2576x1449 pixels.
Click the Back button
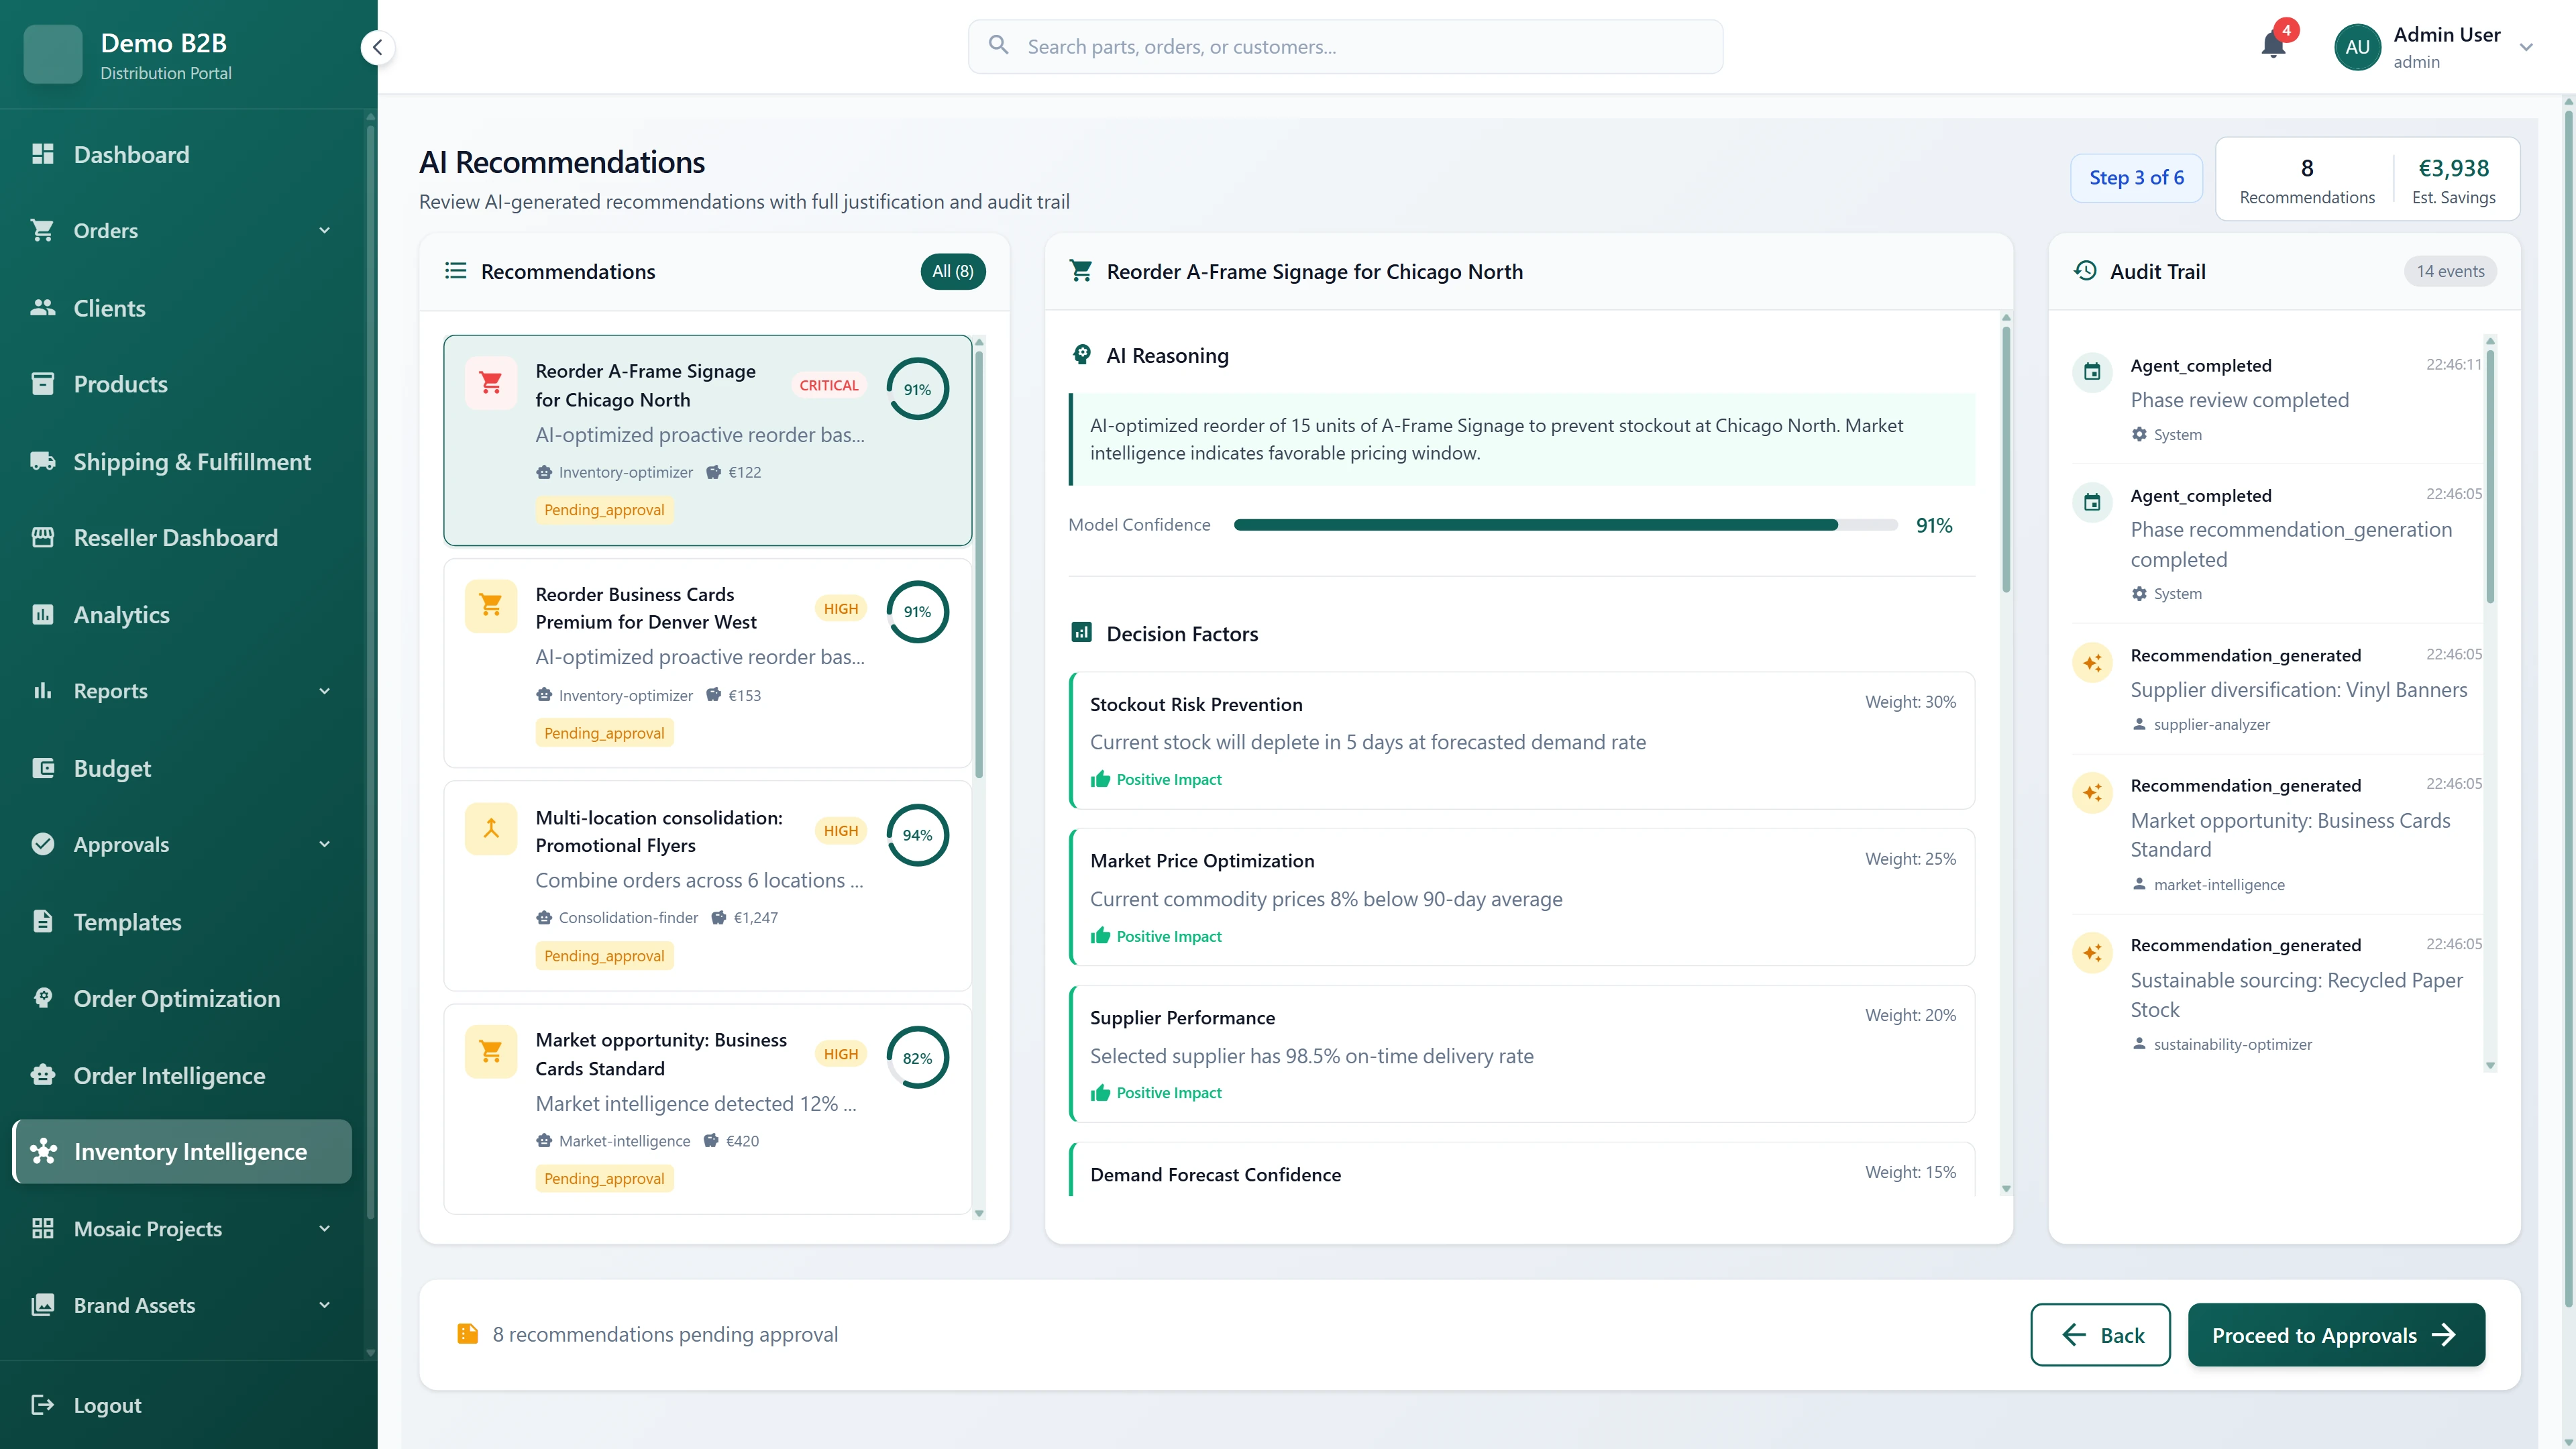[2100, 1334]
